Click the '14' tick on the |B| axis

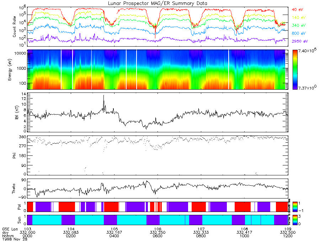point(24,94)
